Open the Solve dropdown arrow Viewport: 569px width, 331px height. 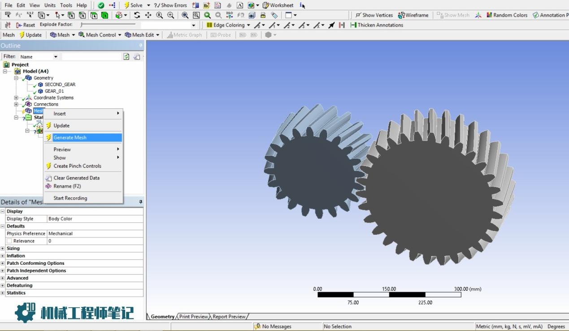148,5
